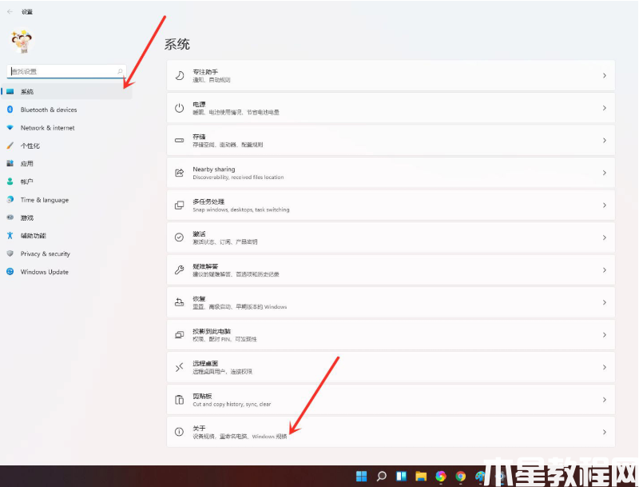Click the 剪贴板 clipboard icon

[179, 399]
